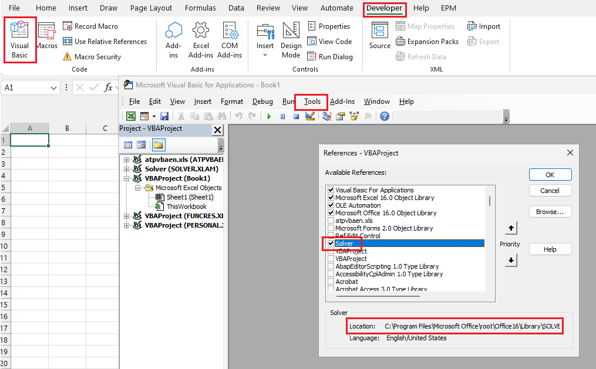This screenshot has width=596, height=369.
Task: Open Macro Security settings
Action: 92,56
